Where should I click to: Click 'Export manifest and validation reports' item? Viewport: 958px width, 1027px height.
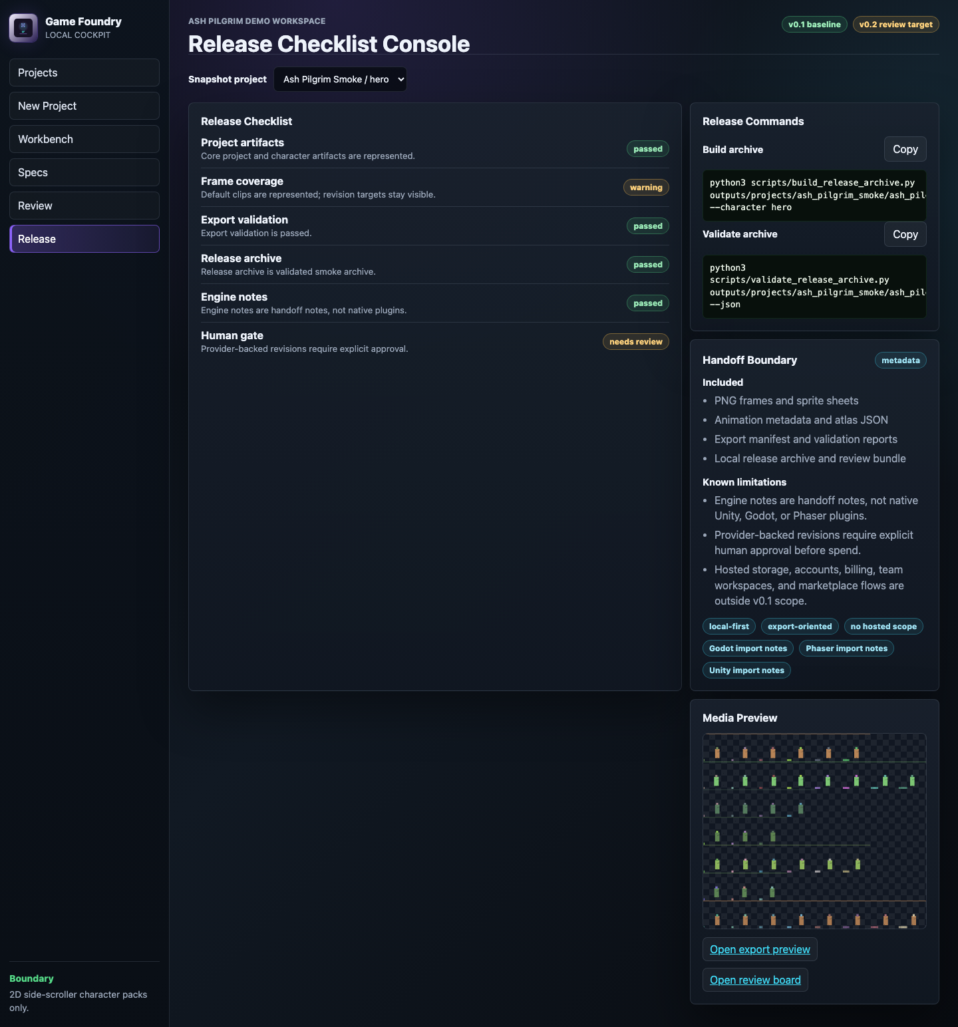[806, 439]
